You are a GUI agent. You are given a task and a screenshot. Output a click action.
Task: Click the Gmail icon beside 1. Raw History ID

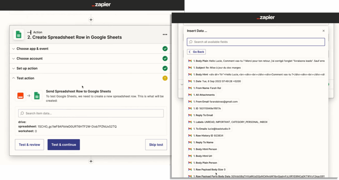(190, 136)
